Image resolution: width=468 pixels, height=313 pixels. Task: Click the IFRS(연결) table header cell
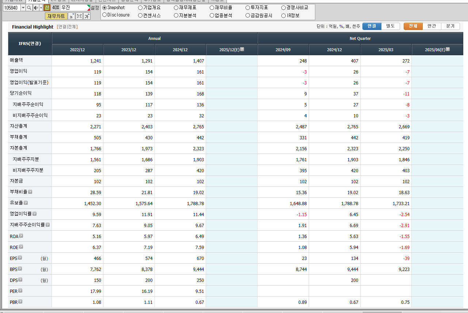pyautogui.click(x=30, y=44)
